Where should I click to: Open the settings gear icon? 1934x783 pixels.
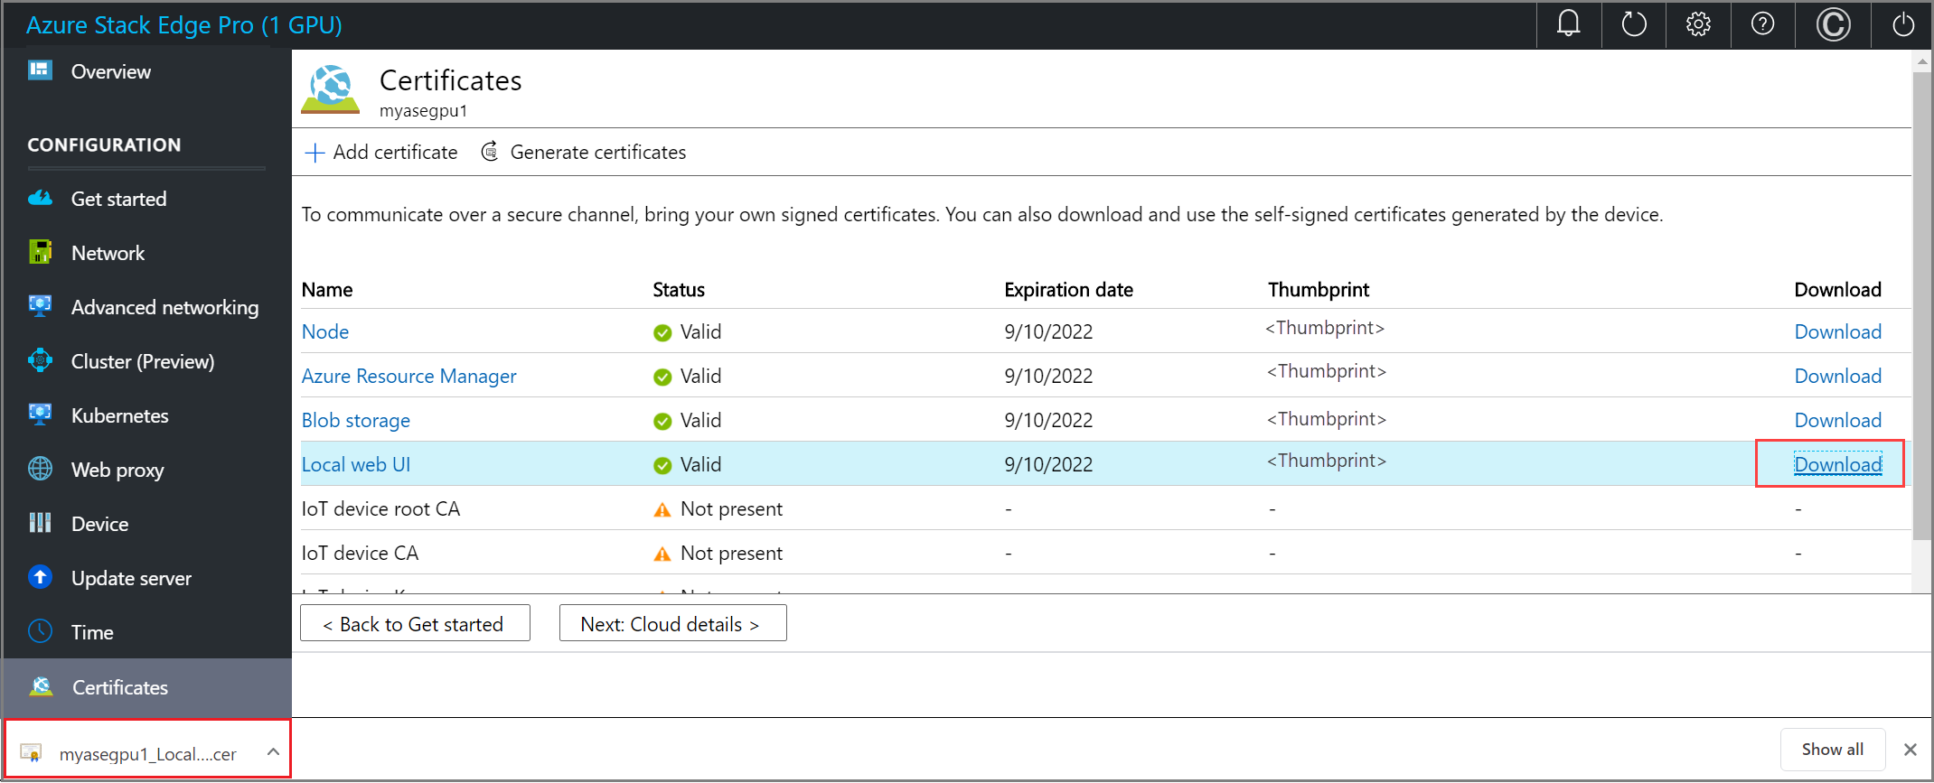(x=1698, y=24)
